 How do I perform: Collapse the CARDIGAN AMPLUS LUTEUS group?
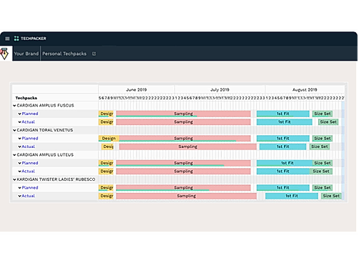tap(14, 155)
